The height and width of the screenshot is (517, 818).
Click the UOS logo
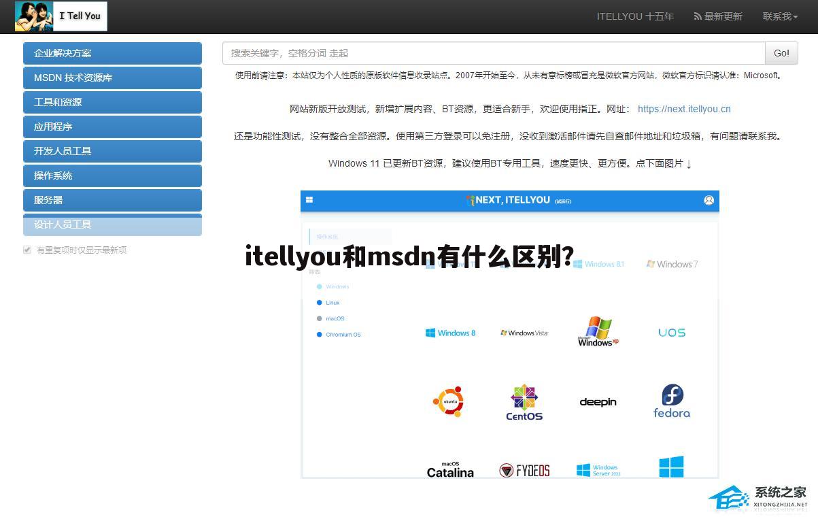coord(672,333)
